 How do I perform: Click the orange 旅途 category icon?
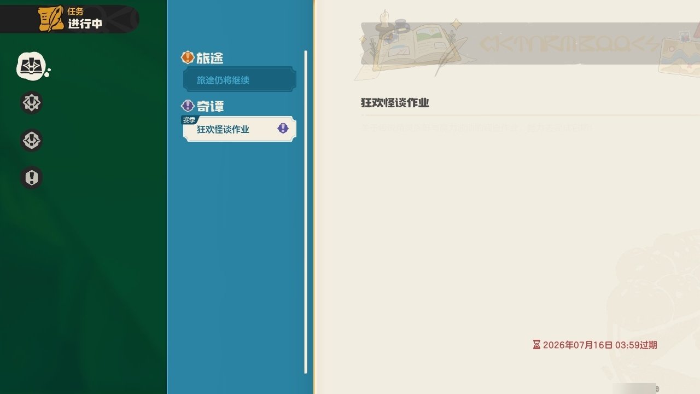(188, 57)
